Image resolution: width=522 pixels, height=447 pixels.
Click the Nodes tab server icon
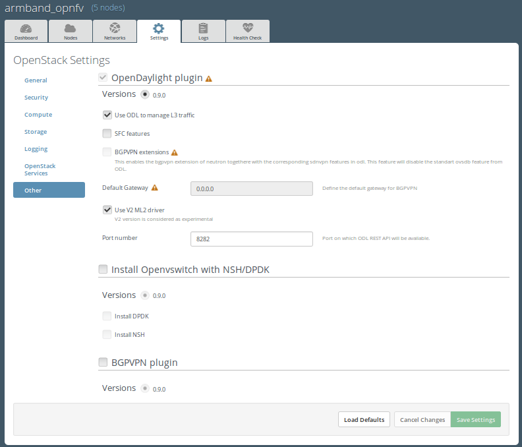(x=71, y=28)
